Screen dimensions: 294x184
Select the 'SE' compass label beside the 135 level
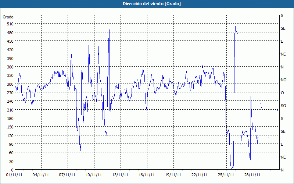[x=283, y=131]
